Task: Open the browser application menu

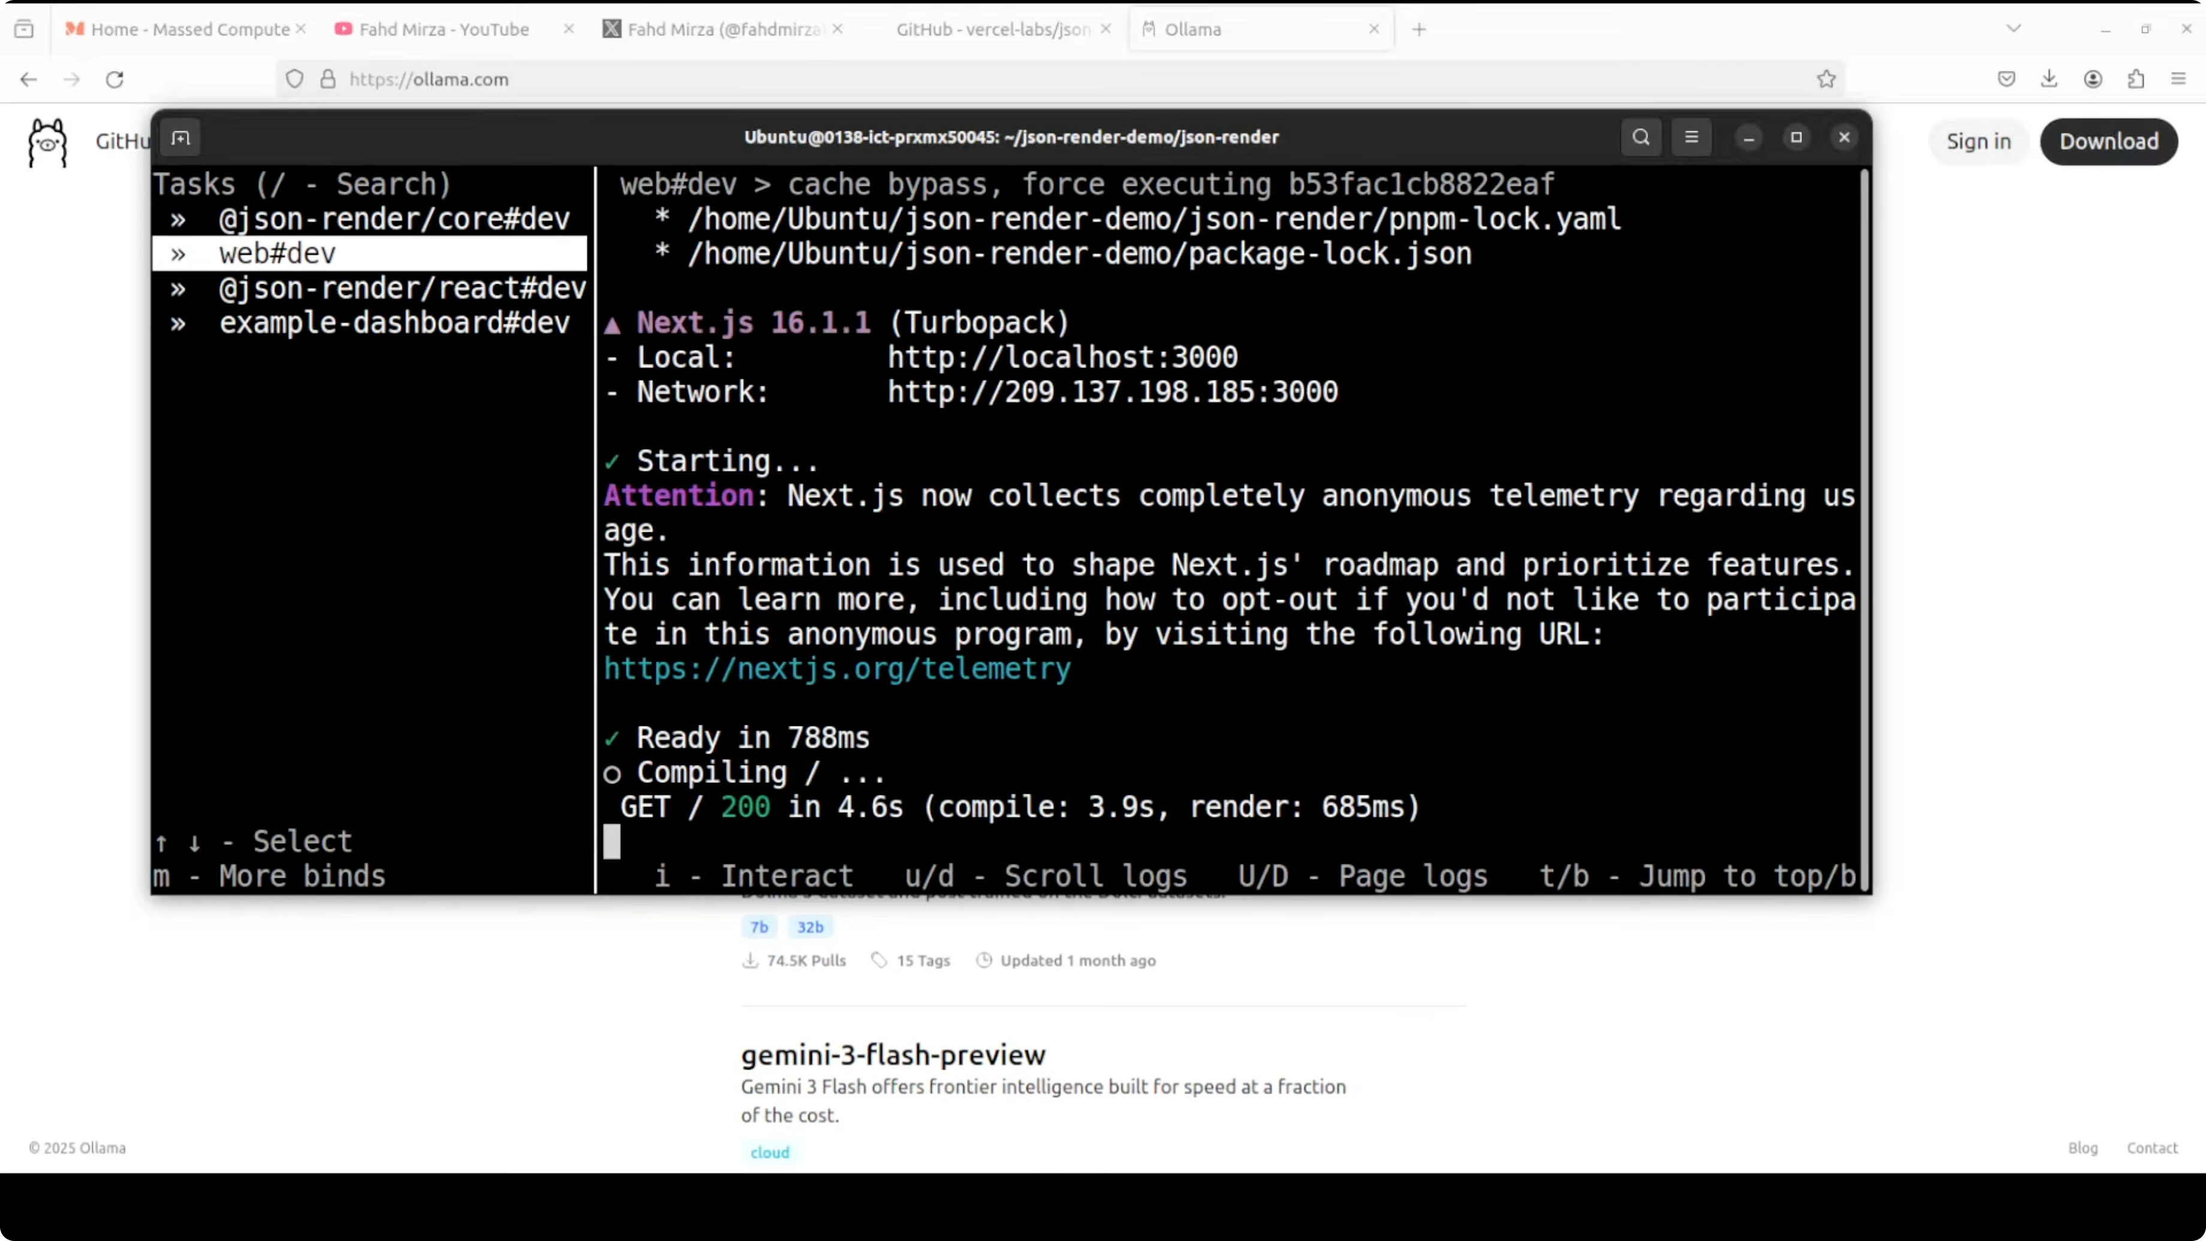Action: point(2178,79)
